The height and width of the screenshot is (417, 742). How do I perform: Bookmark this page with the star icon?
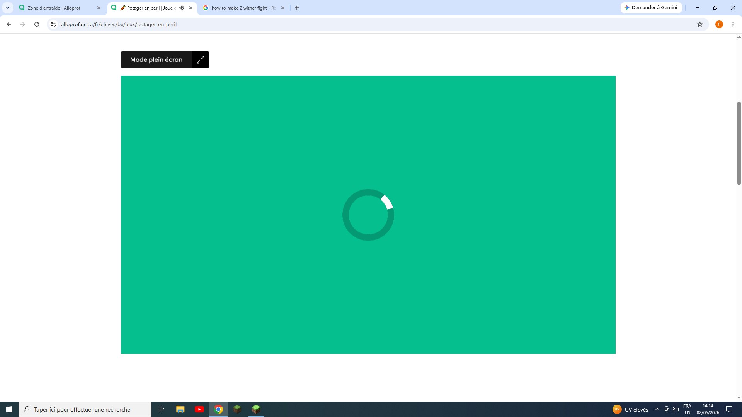pos(700,24)
